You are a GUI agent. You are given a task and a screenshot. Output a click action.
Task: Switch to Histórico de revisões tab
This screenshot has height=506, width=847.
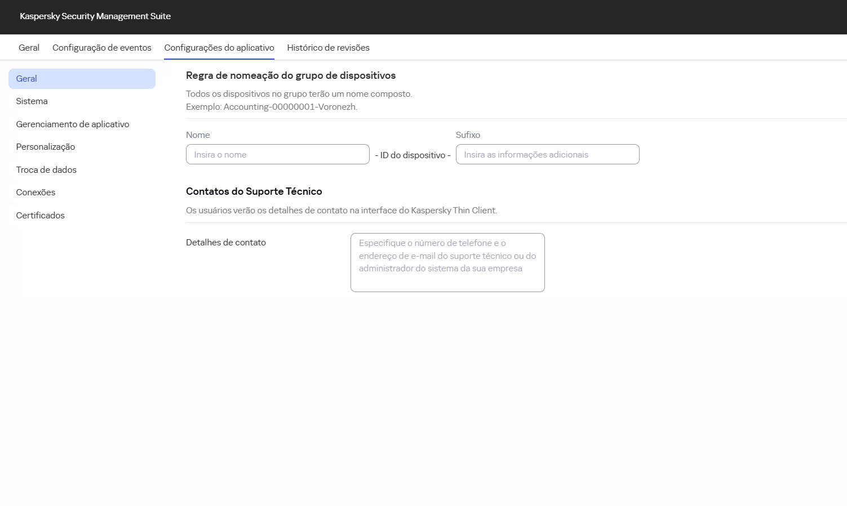[328, 47]
